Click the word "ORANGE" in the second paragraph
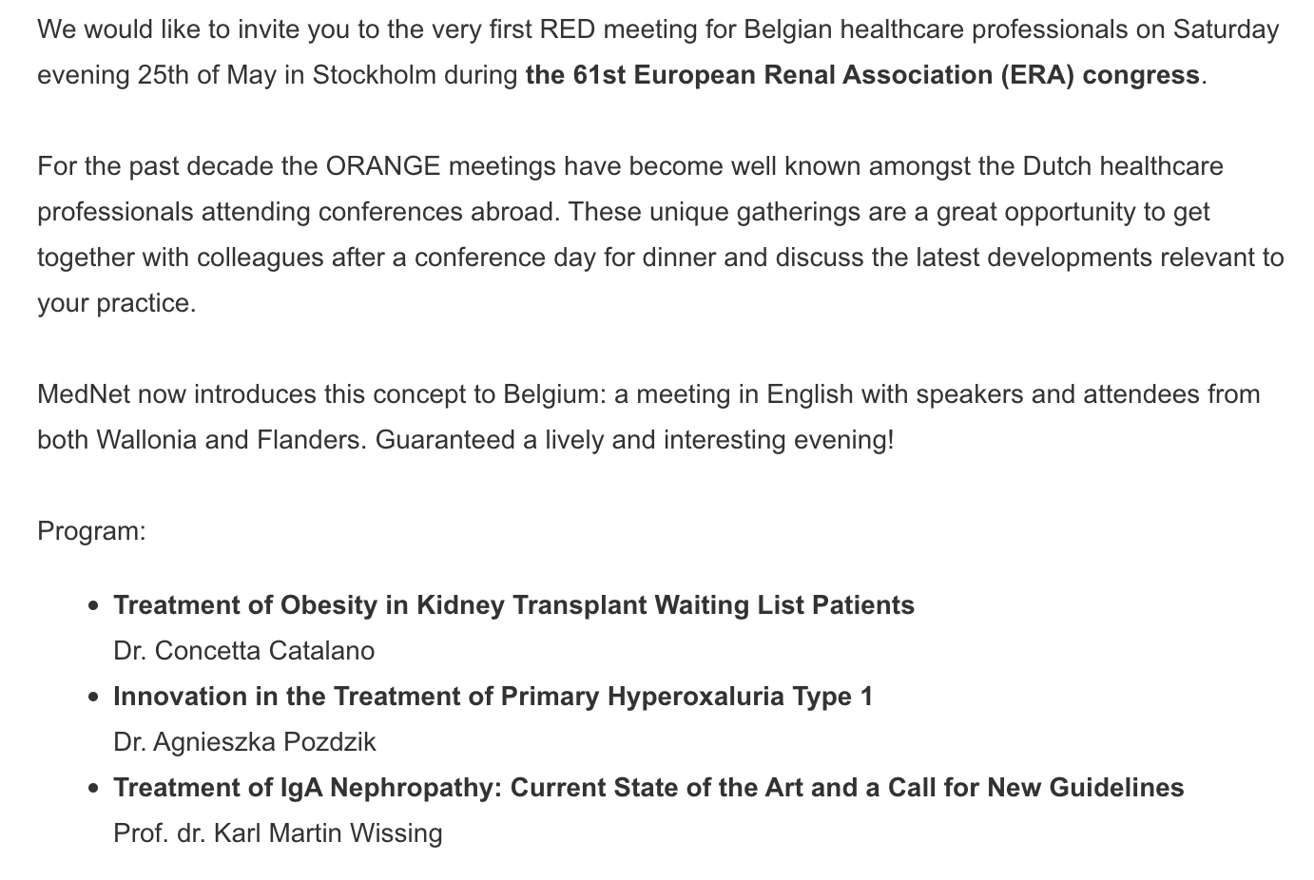The width and height of the screenshot is (1314, 880). pos(383,166)
